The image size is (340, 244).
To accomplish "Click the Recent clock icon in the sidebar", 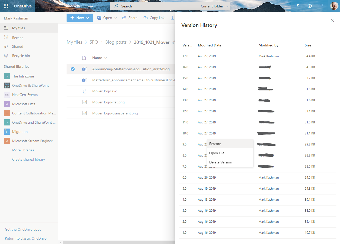I will pyautogui.click(x=6, y=37).
